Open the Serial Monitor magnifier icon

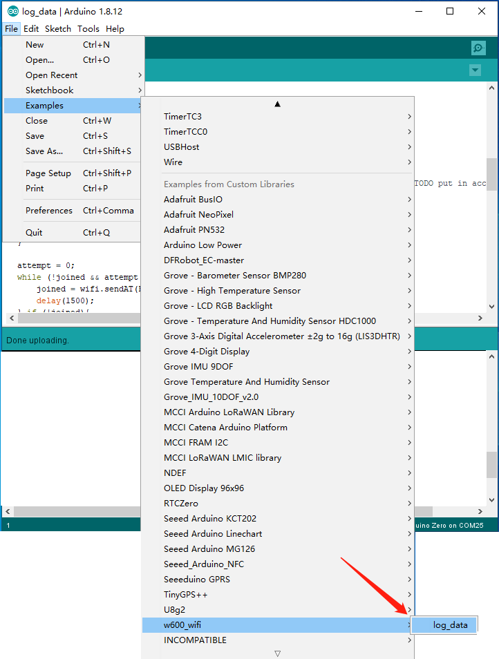coord(478,48)
